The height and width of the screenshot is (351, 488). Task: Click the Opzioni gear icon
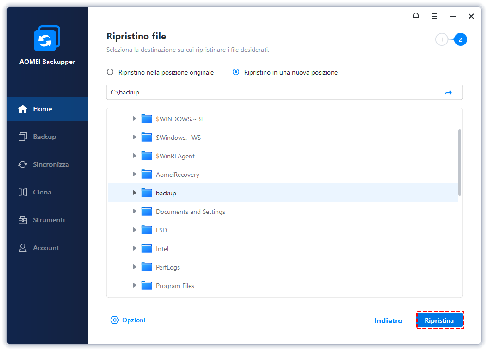click(x=115, y=320)
